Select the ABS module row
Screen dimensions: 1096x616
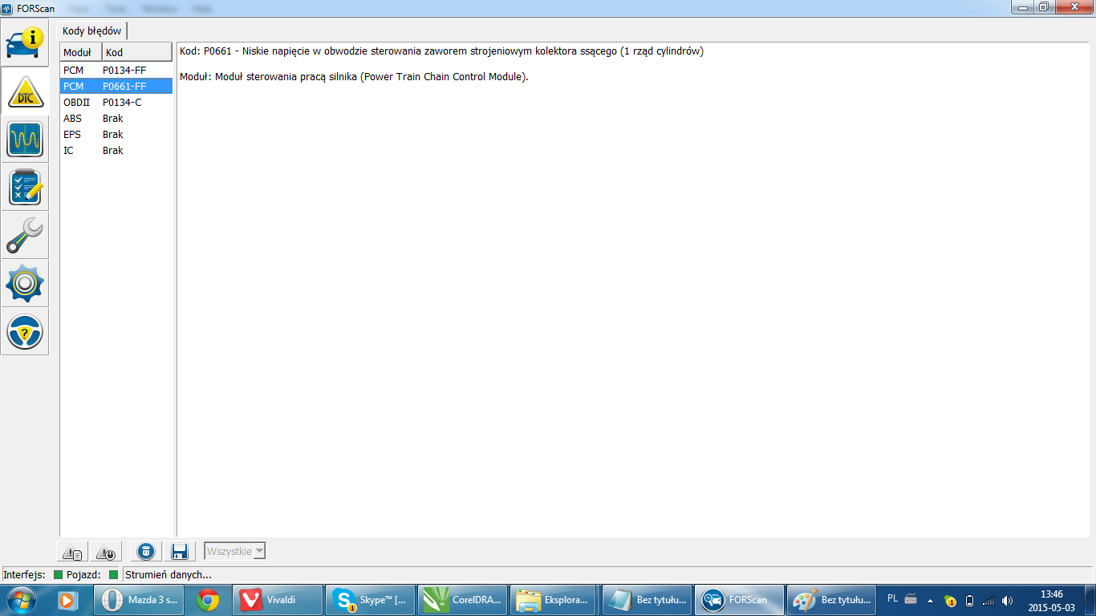click(x=116, y=119)
